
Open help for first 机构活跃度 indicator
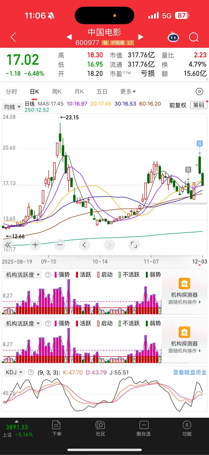[x=48, y=275]
